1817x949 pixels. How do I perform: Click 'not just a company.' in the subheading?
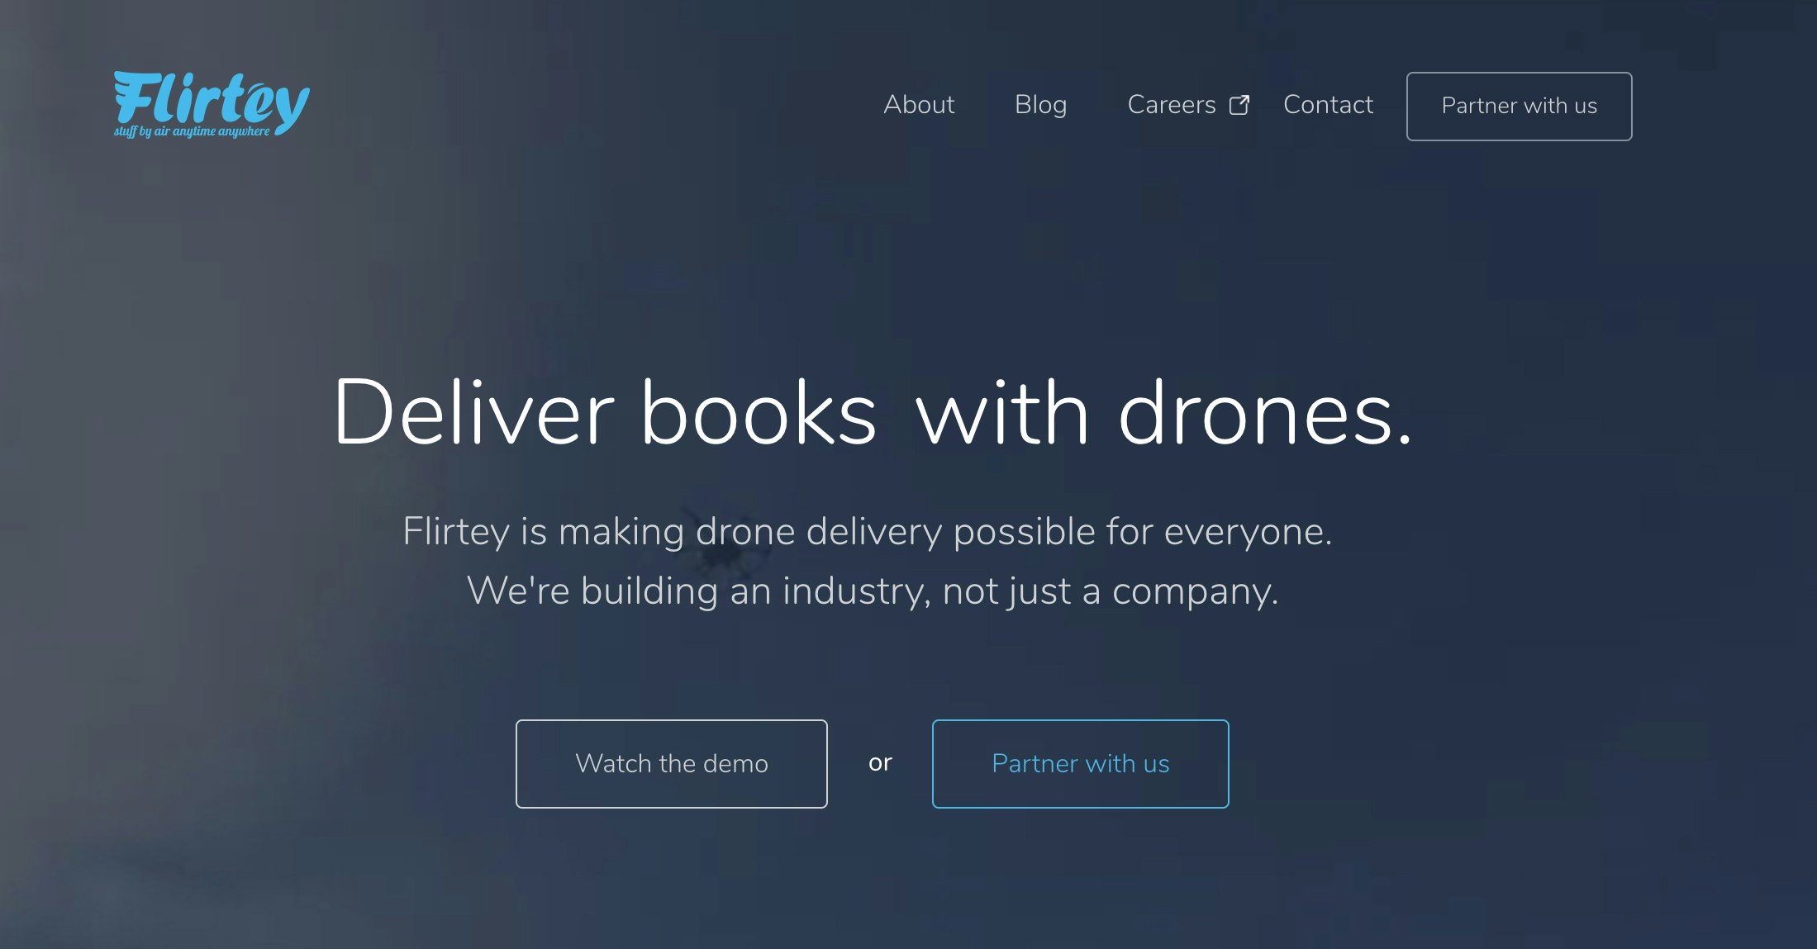pos(1111,591)
